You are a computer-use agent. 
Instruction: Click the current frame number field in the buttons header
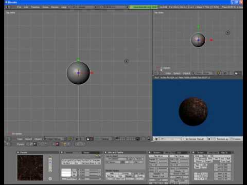[x=80, y=144]
